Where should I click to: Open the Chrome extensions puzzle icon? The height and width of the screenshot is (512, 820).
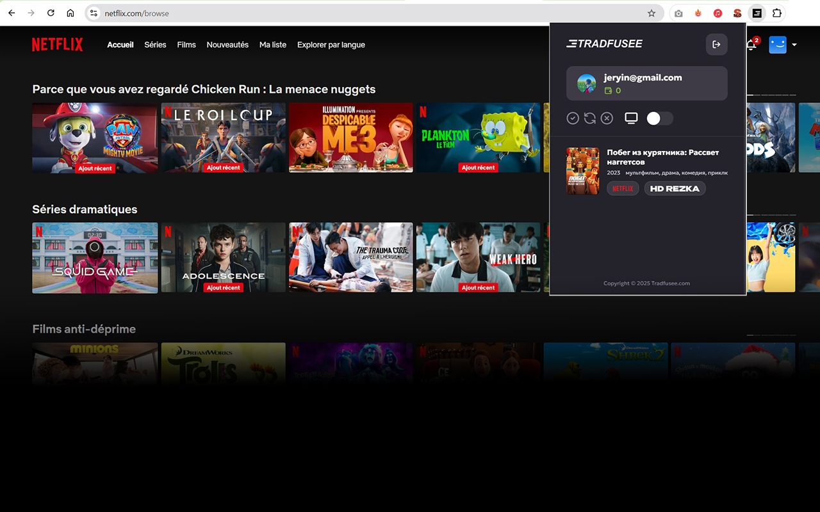coord(776,13)
